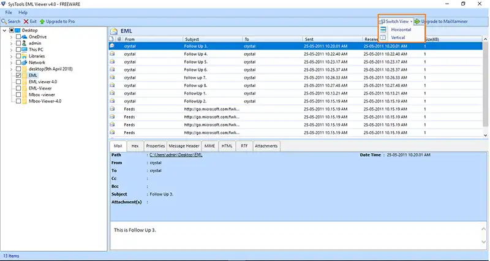Uncheck the EML folder checkbox
The width and height of the screenshot is (490, 261).
[x=18, y=75]
